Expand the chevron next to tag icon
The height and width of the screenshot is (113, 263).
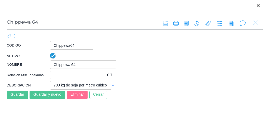click(x=15, y=36)
